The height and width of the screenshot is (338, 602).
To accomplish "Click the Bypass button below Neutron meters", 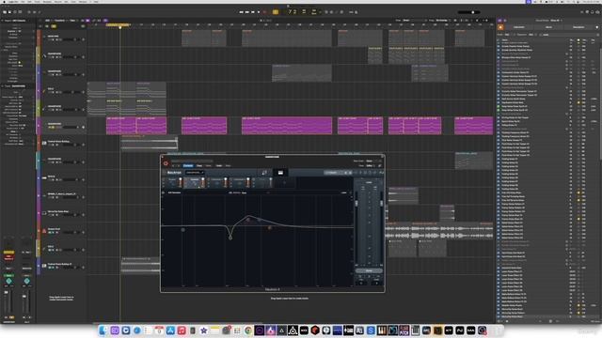I will [369, 270].
